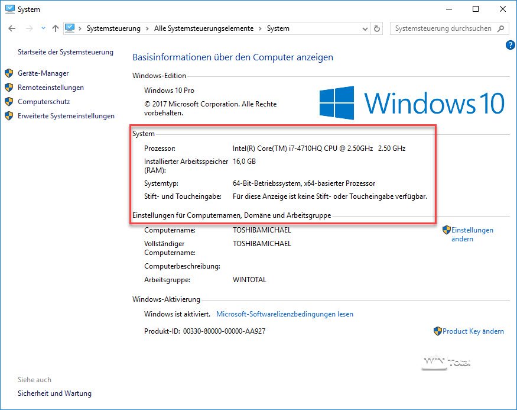
Task: Click shield icon beside Einstellungen ändern
Action: pyautogui.click(x=447, y=230)
